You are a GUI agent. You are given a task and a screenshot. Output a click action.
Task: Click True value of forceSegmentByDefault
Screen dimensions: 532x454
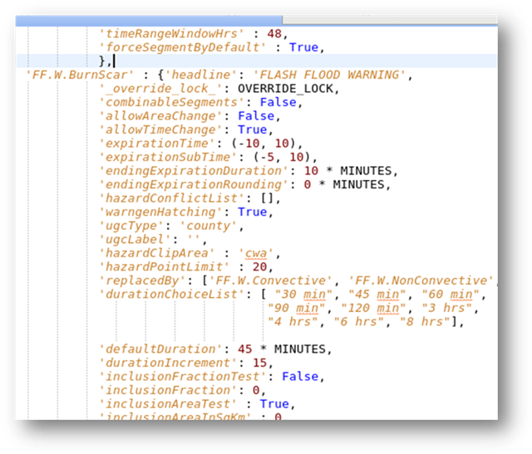[x=303, y=47]
